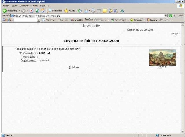The image size is (185, 137).
Task: Click 'Édition du 20.08.2006' text
Action: [140, 30]
